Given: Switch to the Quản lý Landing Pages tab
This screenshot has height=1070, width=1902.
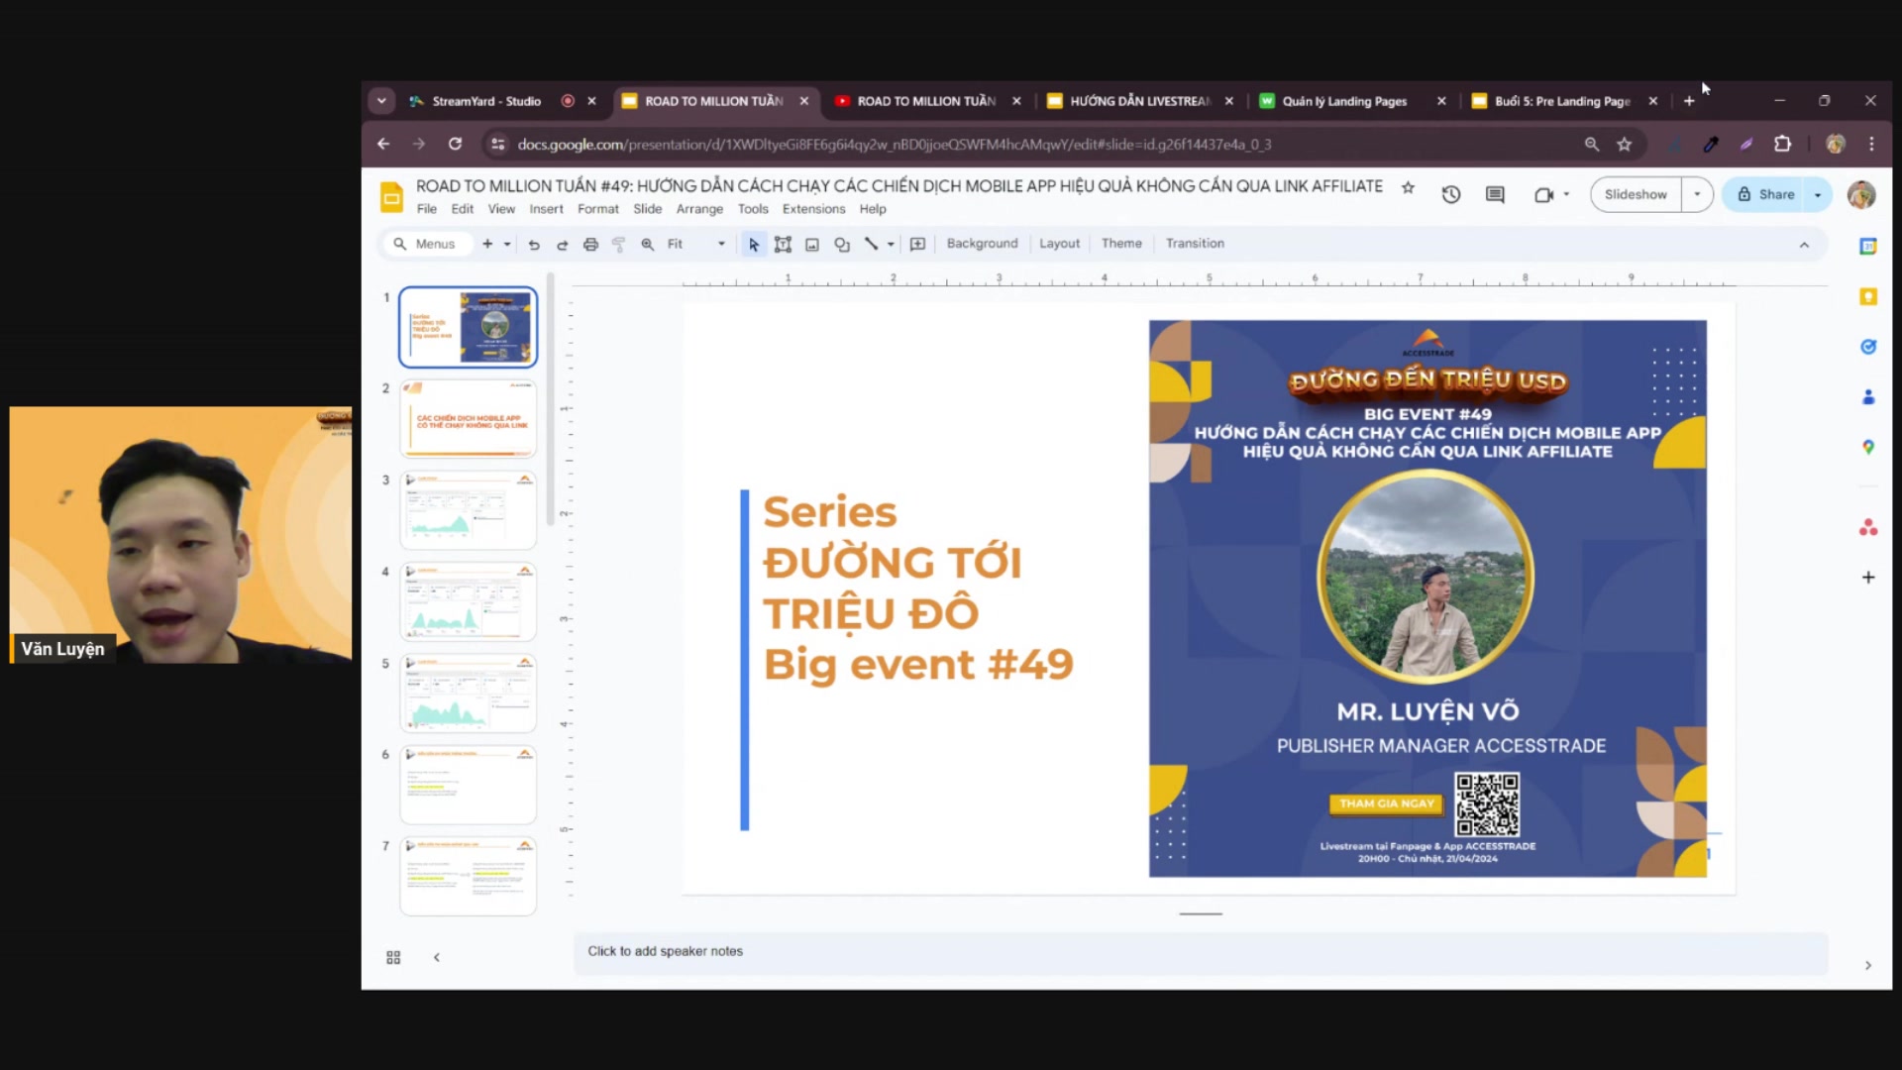Looking at the screenshot, I should click(x=1343, y=101).
